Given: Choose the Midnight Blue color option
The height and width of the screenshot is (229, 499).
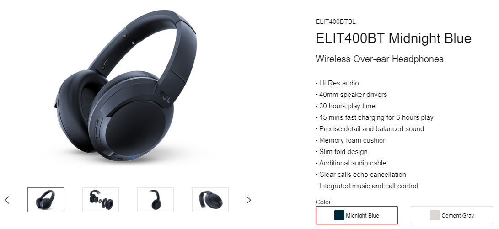Looking at the screenshot, I should click(356, 215).
